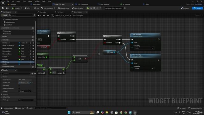Click the green Play button
Screen dimensions: 204x115
point(88,8)
